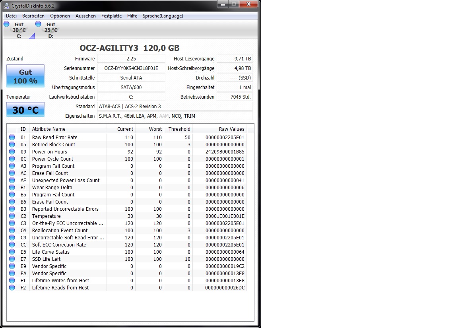458x328 pixels.
Task: Click the Standard field ATA8-ACS | ACS-2 Revision 3
Action: click(175, 106)
